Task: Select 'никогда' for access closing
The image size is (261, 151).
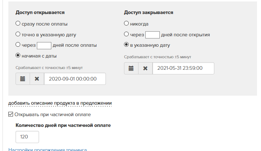Action: point(126,24)
